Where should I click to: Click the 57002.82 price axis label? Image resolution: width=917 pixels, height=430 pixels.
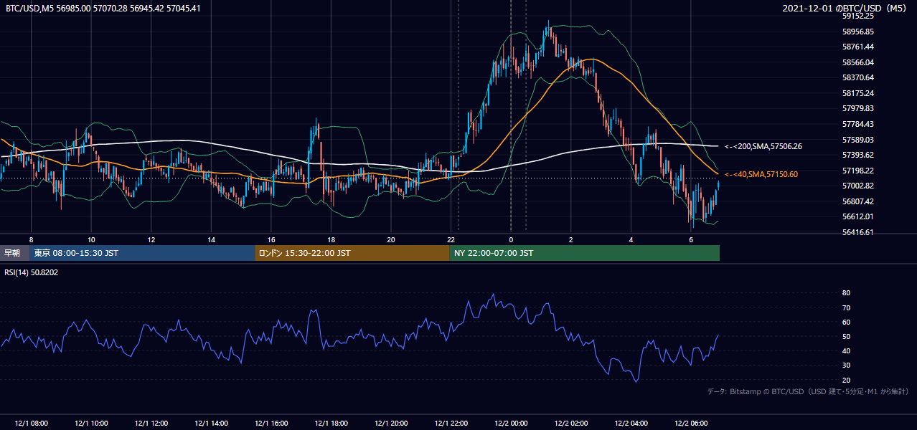(857, 186)
